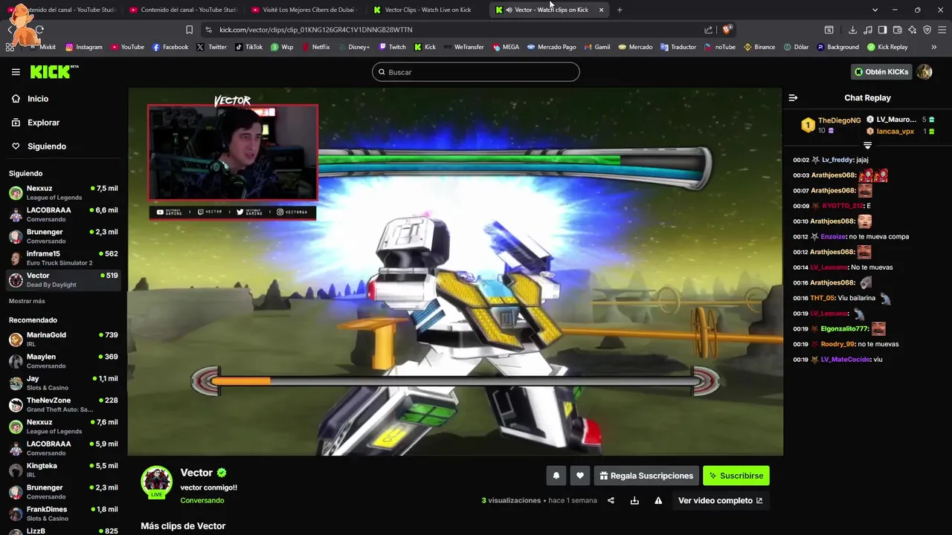Open Brave Shields lion icon
Screen dimensions: 952x535
point(727,30)
